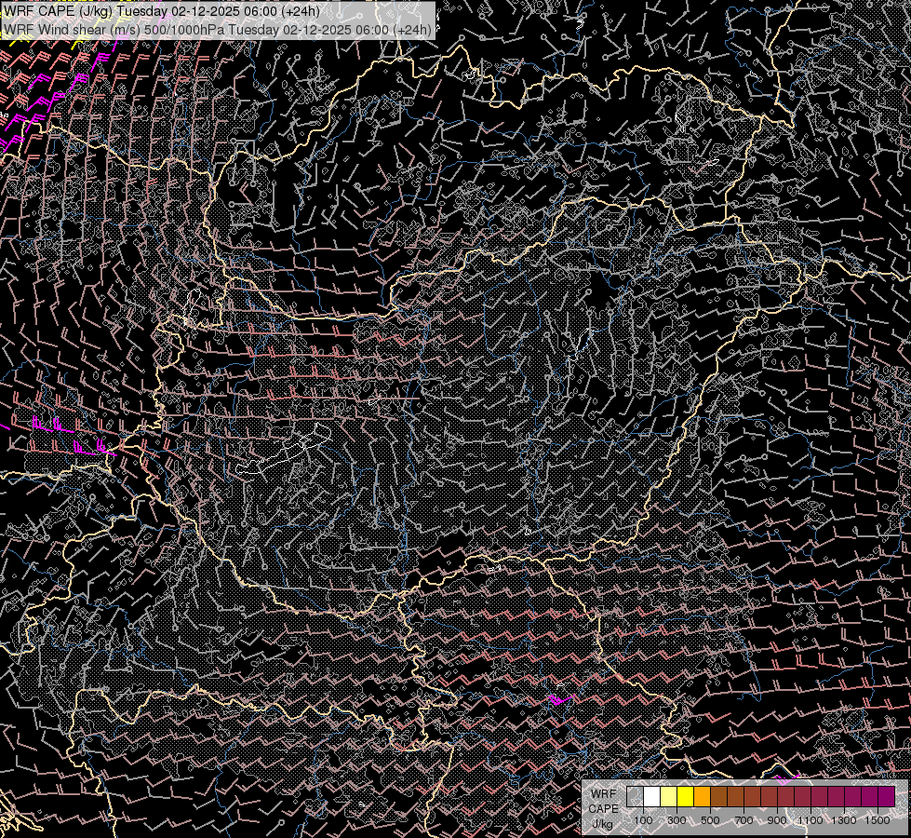Select the 500 legend value label

tap(710, 820)
